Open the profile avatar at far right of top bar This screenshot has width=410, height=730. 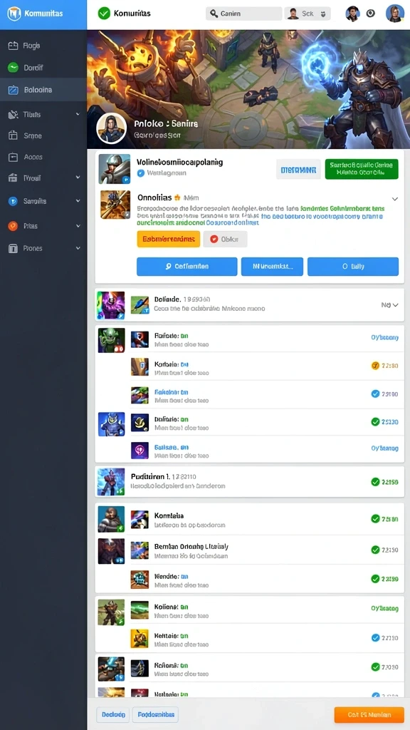click(394, 14)
